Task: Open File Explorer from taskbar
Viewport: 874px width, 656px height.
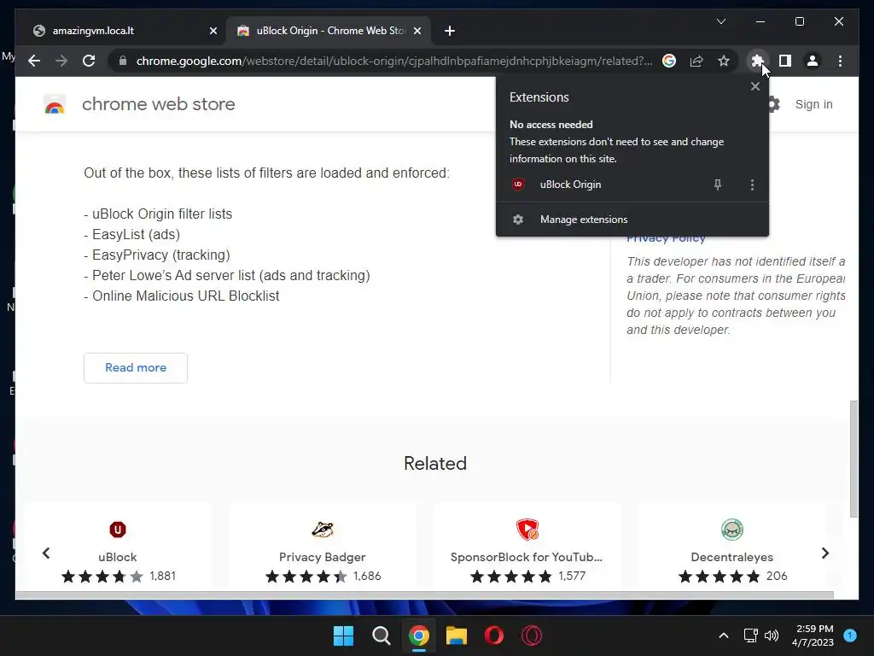Action: click(x=457, y=635)
